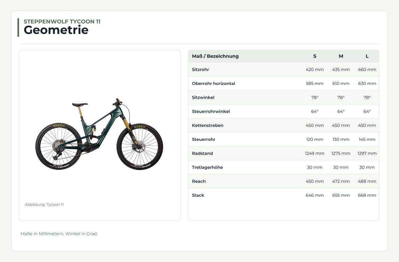This screenshot has height=262, width=399.
Task: Click the Sitzrohr row label
Action: pyautogui.click(x=200, y=69)
